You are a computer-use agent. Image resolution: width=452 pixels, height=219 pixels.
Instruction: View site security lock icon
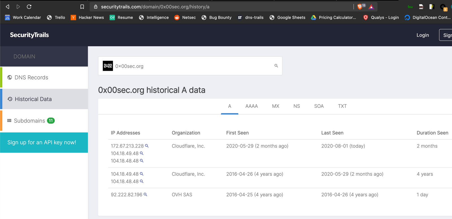(x=95, y=6)
